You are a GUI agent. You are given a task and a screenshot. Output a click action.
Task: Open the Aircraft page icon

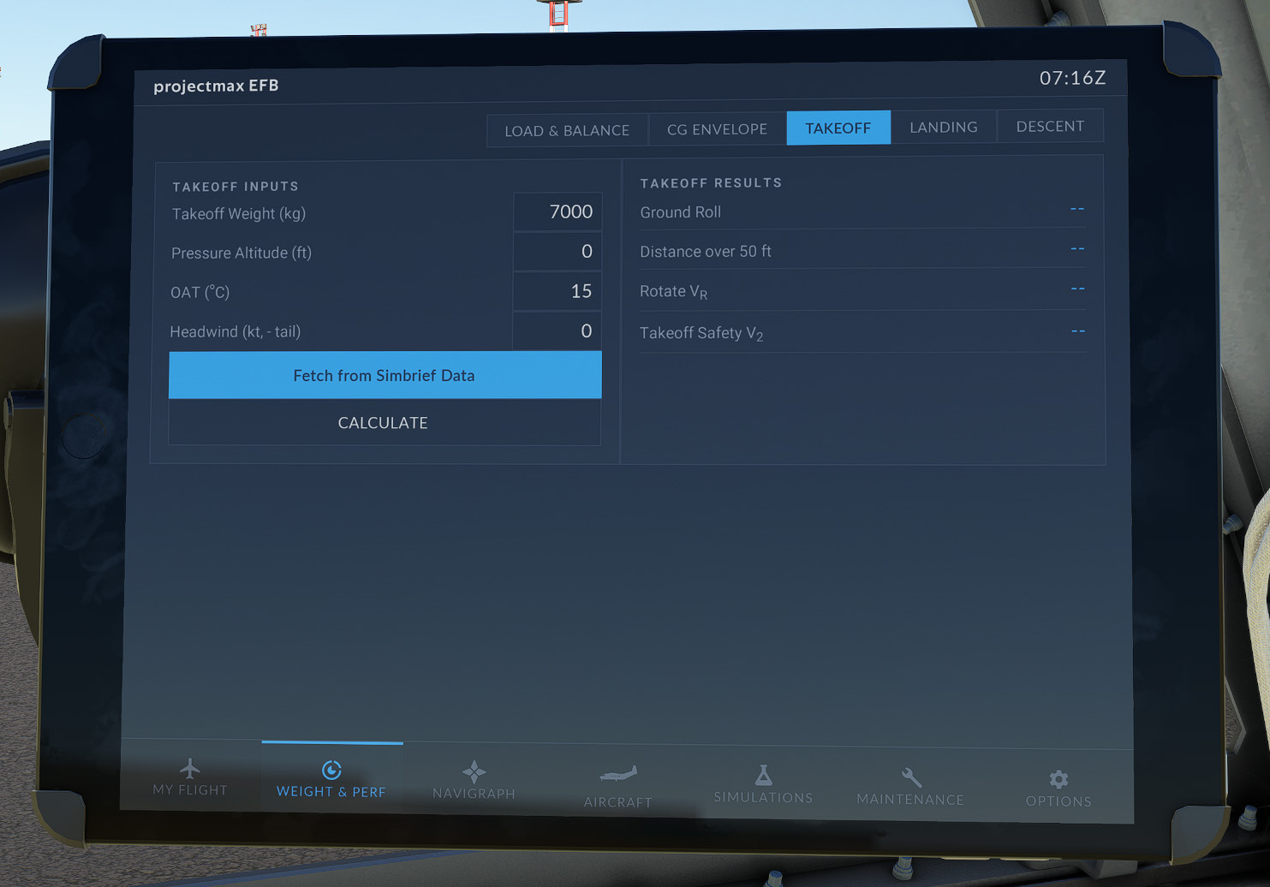click(617, 775)
